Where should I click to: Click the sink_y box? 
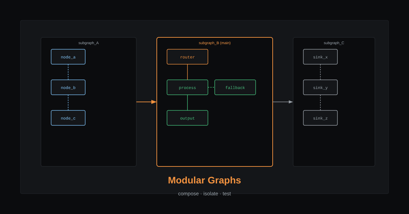point(320,87)
